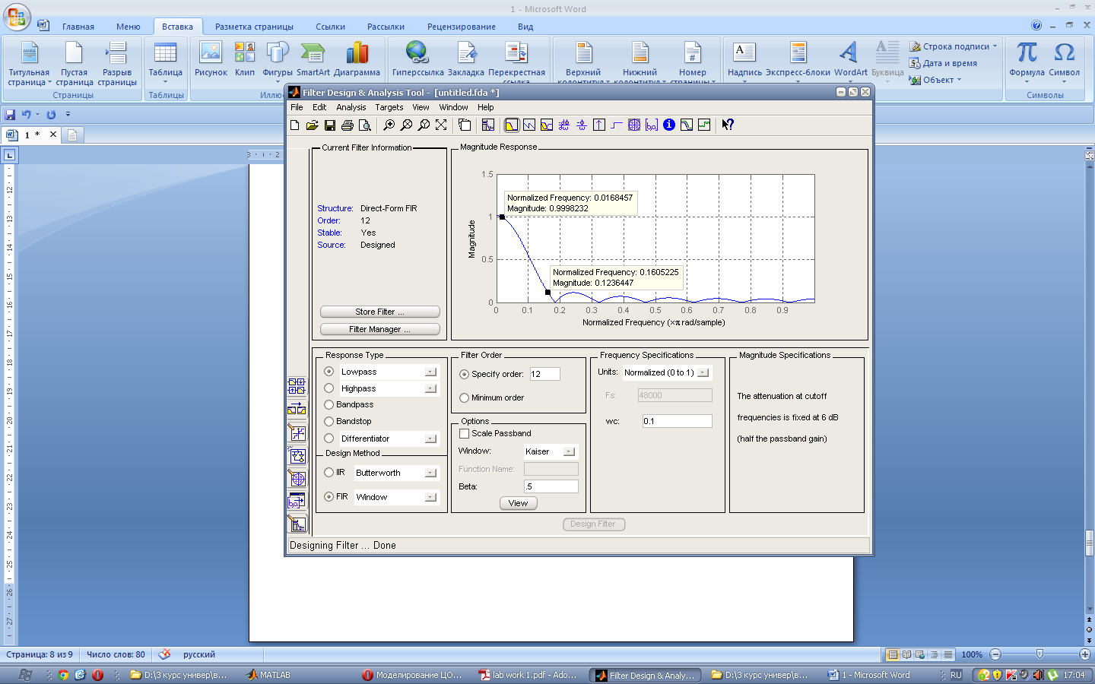The image size is (1095, 684).
Task: Show Round-off Noise Power Spectrum
Action: [704, 125]
